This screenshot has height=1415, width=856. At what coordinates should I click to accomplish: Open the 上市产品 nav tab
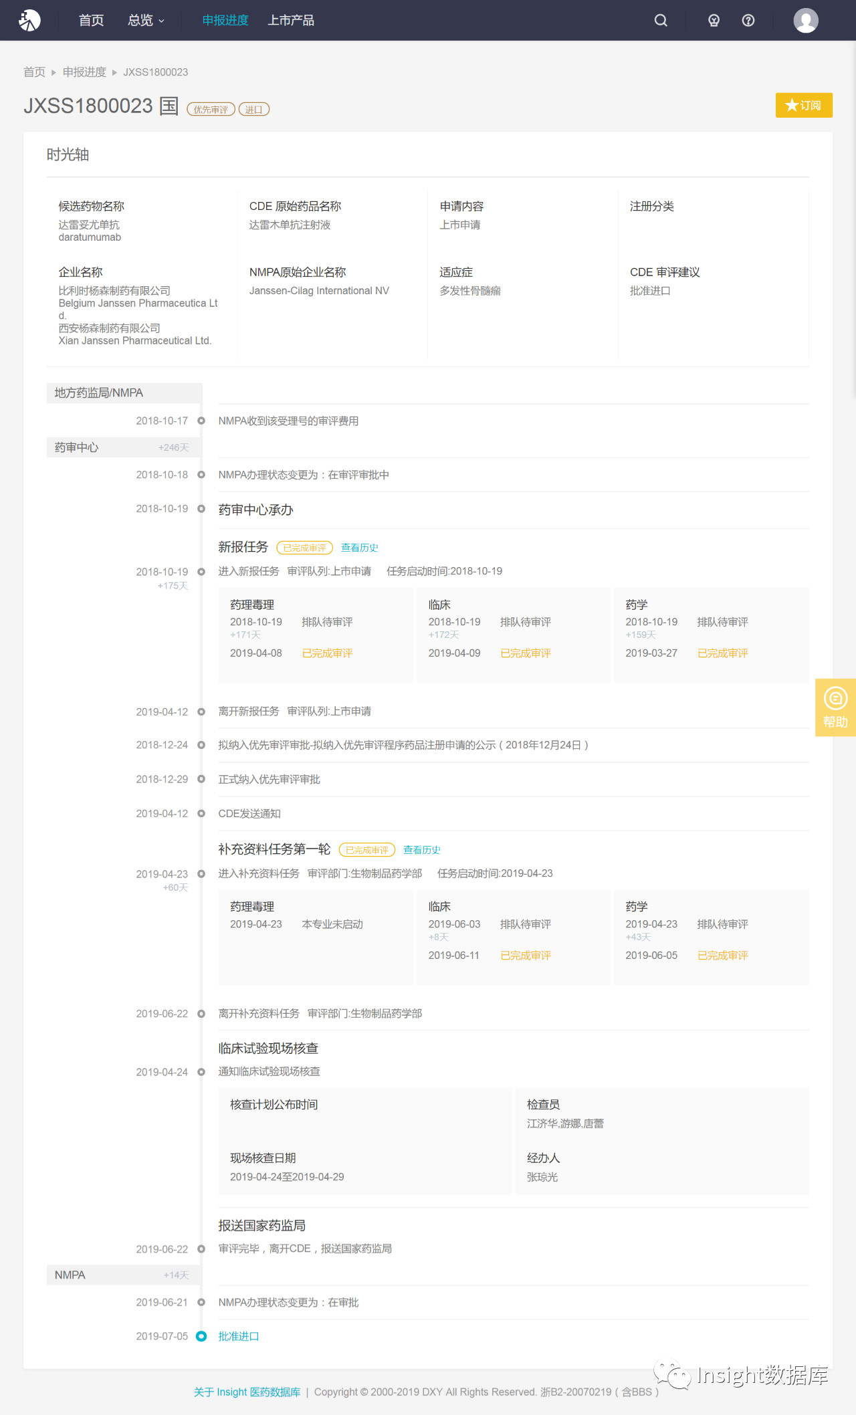click(x=291, y=20)
